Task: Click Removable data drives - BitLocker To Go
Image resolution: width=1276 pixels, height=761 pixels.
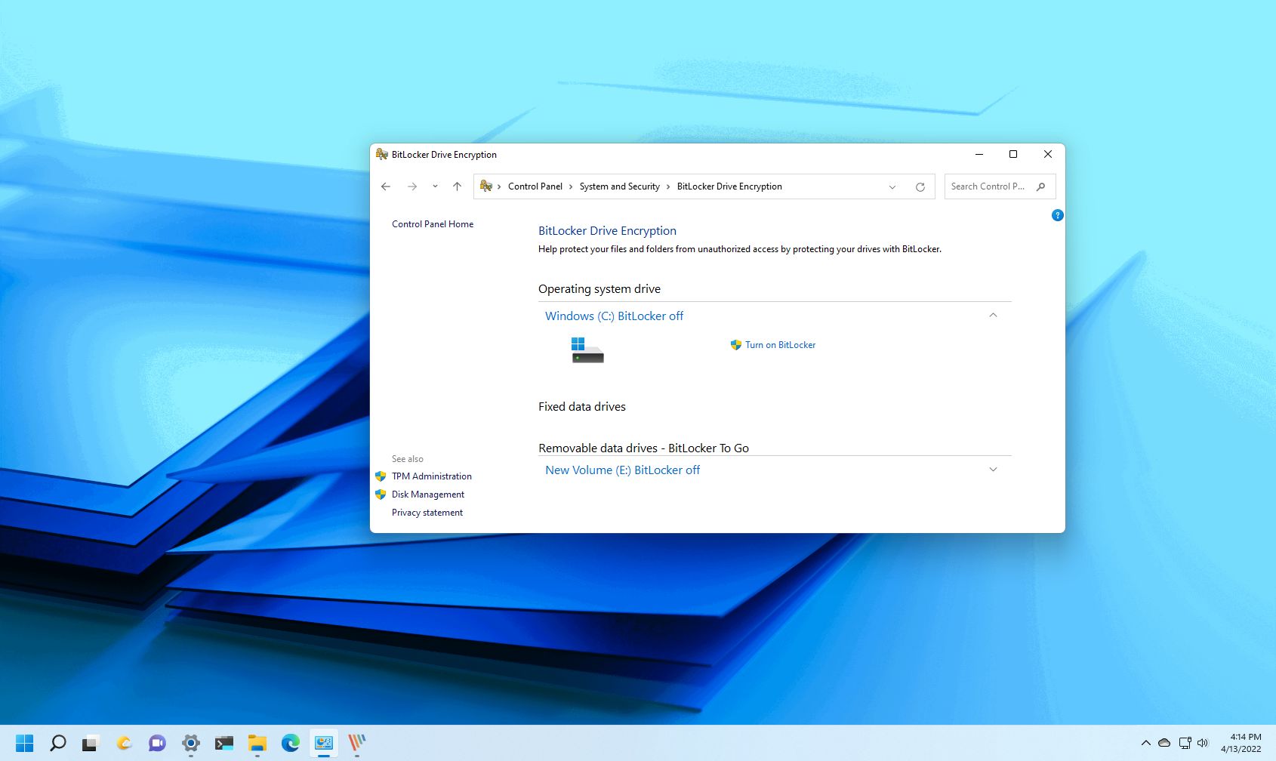Action: (643, 448)
